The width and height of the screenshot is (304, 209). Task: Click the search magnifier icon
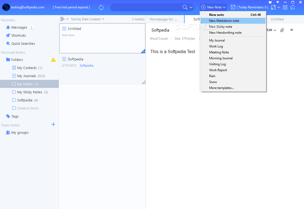[x=185, y=7]
